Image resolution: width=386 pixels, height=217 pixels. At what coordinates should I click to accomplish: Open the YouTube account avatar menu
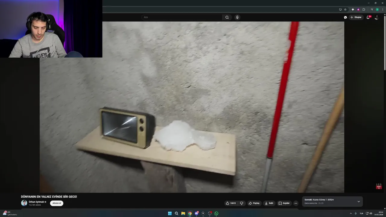pos(376,17)
